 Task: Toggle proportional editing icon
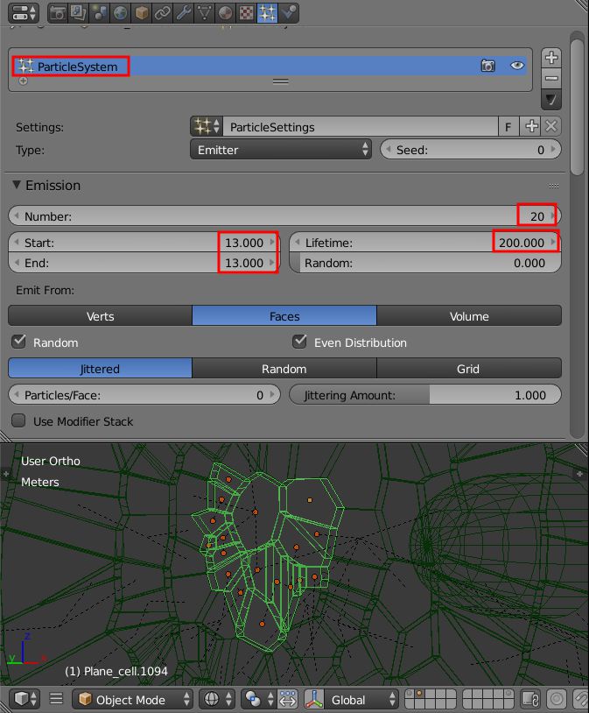(557, 699)
